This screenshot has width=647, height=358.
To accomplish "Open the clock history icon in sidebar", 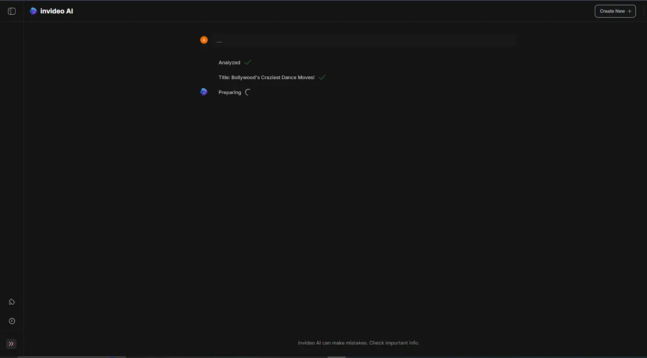I will (12, 321).
